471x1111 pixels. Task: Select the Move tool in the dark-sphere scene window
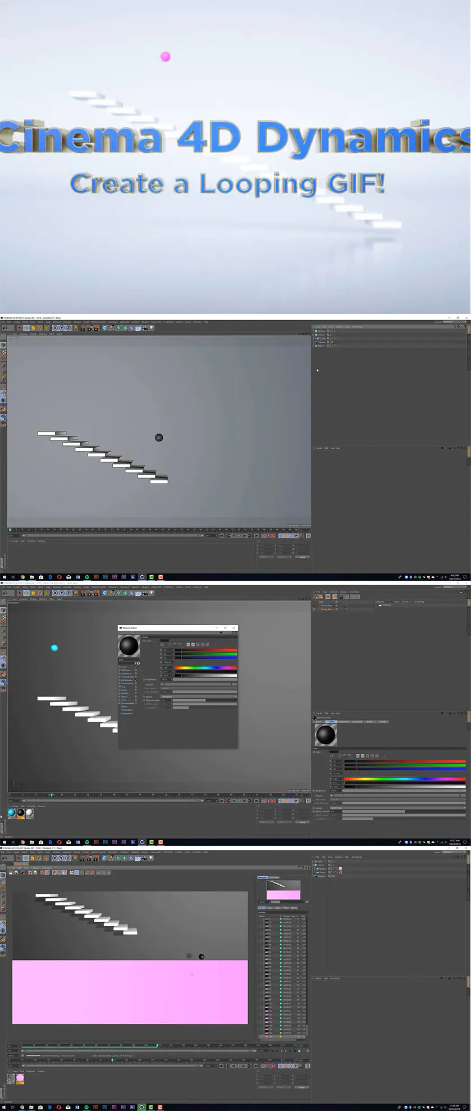point(26,327)
